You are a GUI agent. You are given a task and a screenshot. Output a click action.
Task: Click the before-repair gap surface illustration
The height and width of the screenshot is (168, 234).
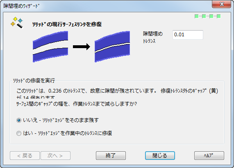click(50, 46)
